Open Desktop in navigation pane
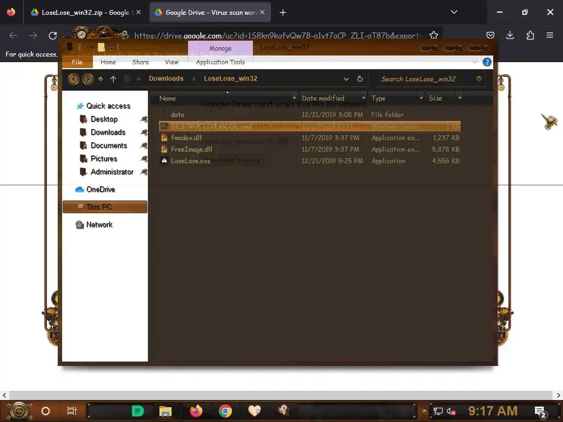 (x=104, y=119)
